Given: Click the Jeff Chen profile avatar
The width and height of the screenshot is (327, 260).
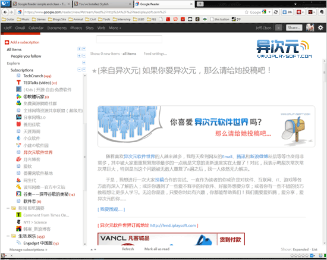Looking at the screenshot, I should 310,27.
